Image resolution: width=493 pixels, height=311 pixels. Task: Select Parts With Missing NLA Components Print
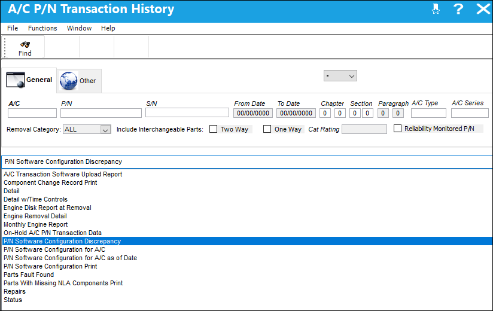point(63,283)
